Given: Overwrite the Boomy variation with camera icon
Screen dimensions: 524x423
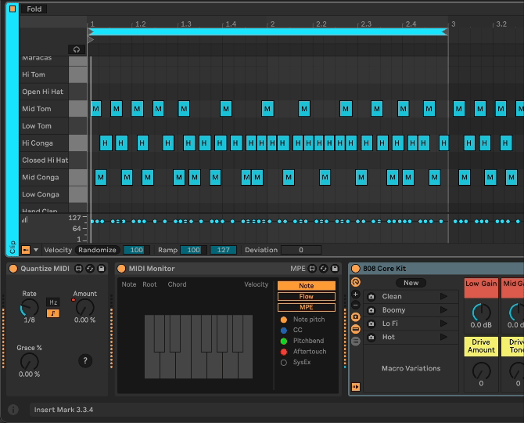Looking at the screenshot, I should (371, 310).
